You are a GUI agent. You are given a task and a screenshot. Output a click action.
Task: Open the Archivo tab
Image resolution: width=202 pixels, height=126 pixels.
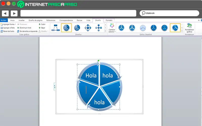click(x=4, y=20)
